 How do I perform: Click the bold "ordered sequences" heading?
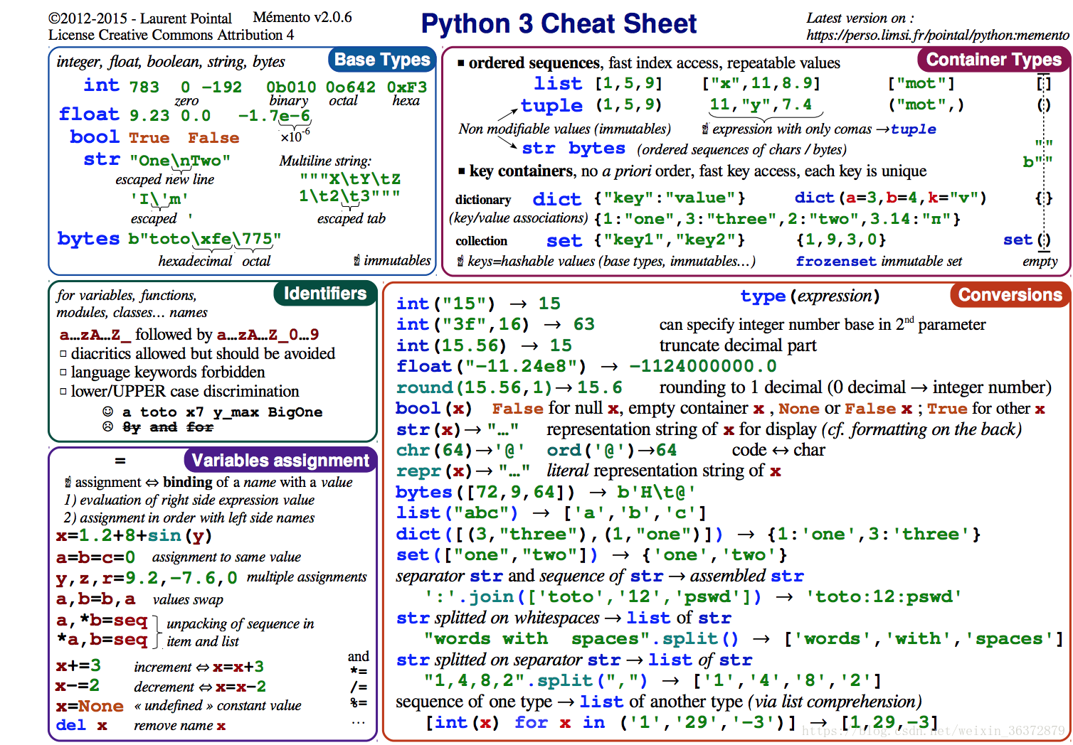pos(534,63)
